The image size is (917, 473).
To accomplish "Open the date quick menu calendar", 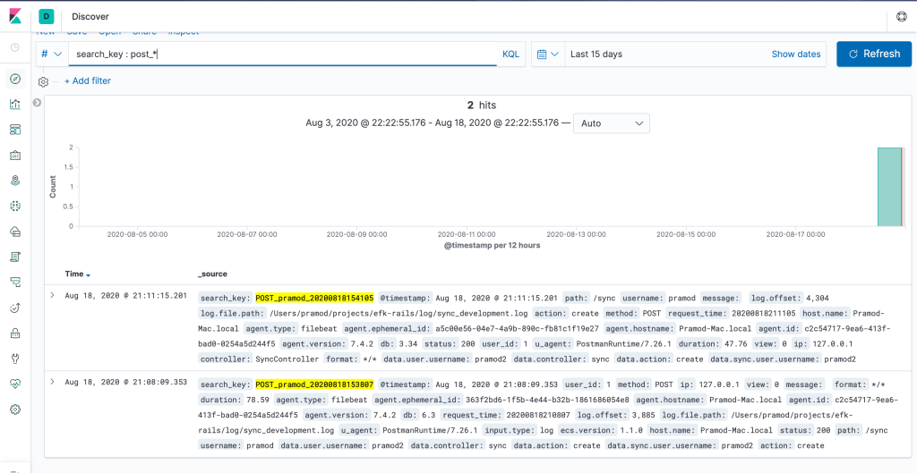I will coord(547,55).
